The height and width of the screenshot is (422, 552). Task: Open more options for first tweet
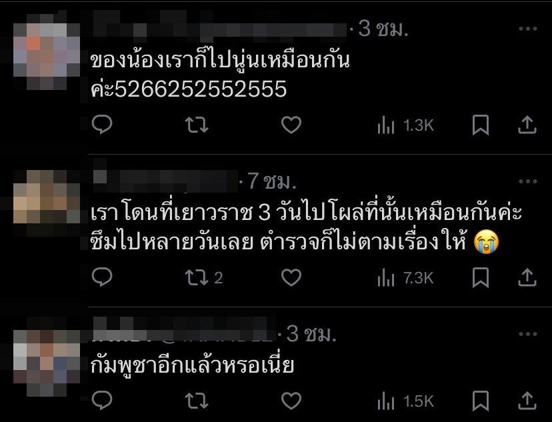[528, 29]
